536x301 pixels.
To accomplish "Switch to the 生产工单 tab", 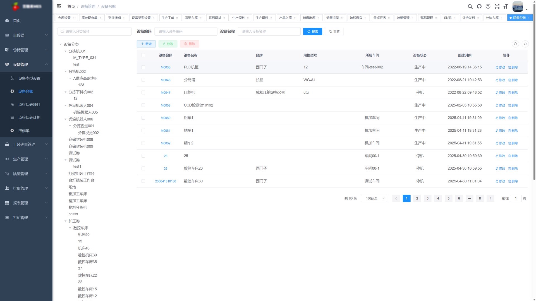I will pyautogui.click(x=168, y=18).
